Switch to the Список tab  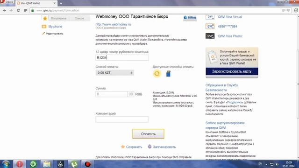pyautogui.click(x=79, y=18)
